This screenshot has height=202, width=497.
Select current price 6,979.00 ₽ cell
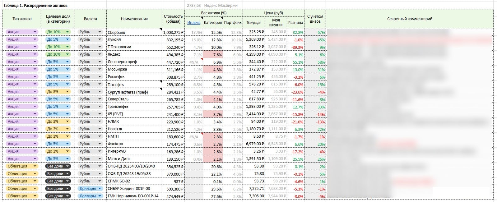coord(254,144)
